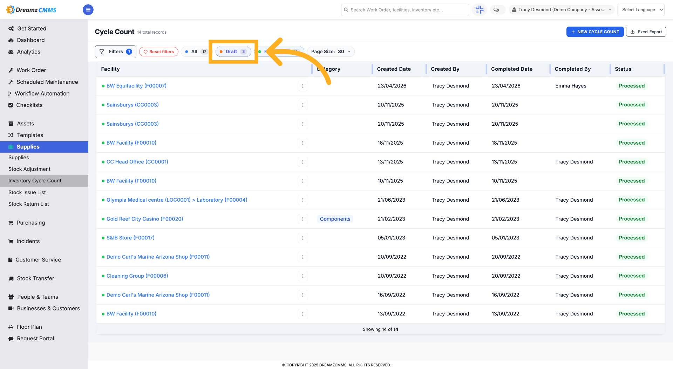Open Olympia Medical centre Laboratory link
This screenshot has height=369, width=673.
pyautogui.click(x=177, y=200)
